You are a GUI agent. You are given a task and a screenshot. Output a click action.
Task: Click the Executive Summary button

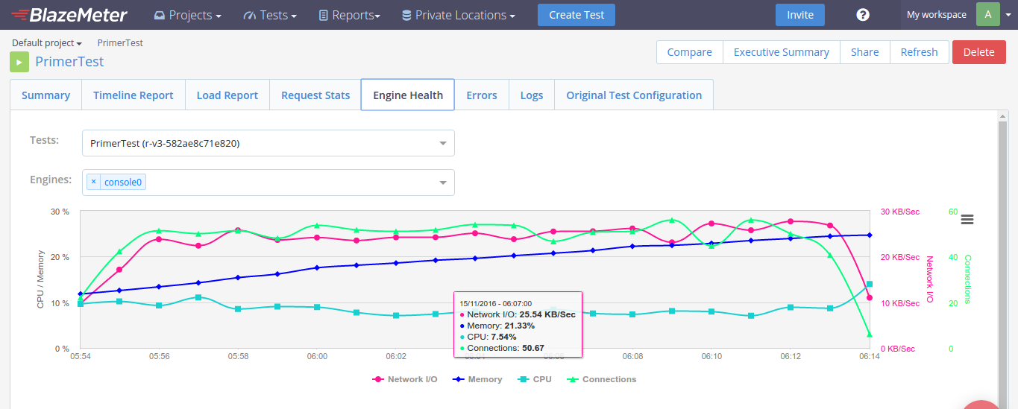[781, 52]
